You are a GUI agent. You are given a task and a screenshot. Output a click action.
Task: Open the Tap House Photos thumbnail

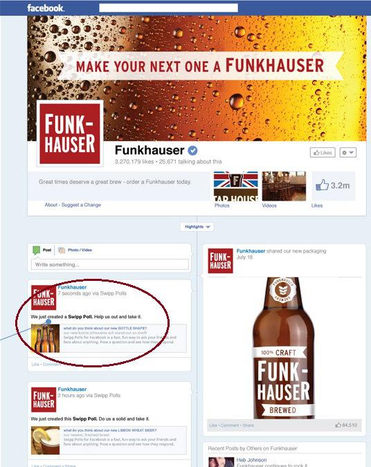pyautogui.click(x=236, y=186)
